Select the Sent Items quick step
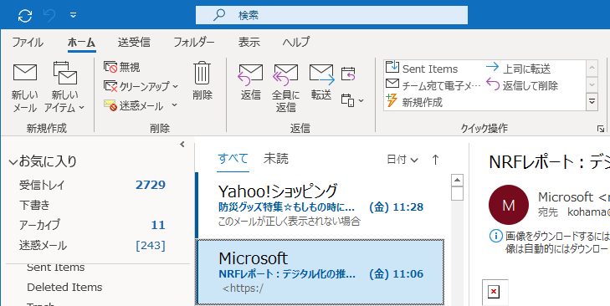This screenshot has height=306, width=610. click(422, 69)
